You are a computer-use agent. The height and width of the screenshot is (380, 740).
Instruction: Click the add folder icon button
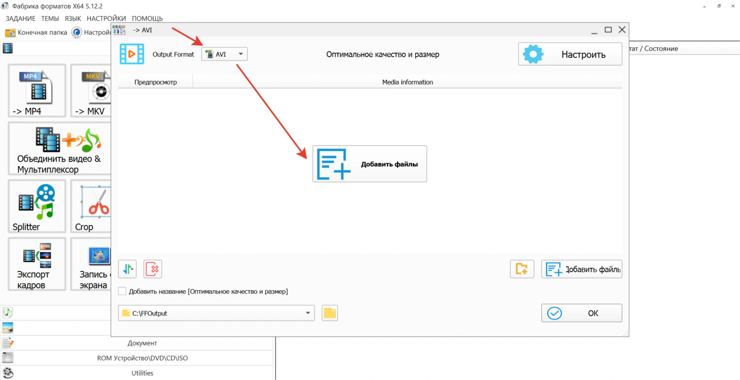(522, 269)
